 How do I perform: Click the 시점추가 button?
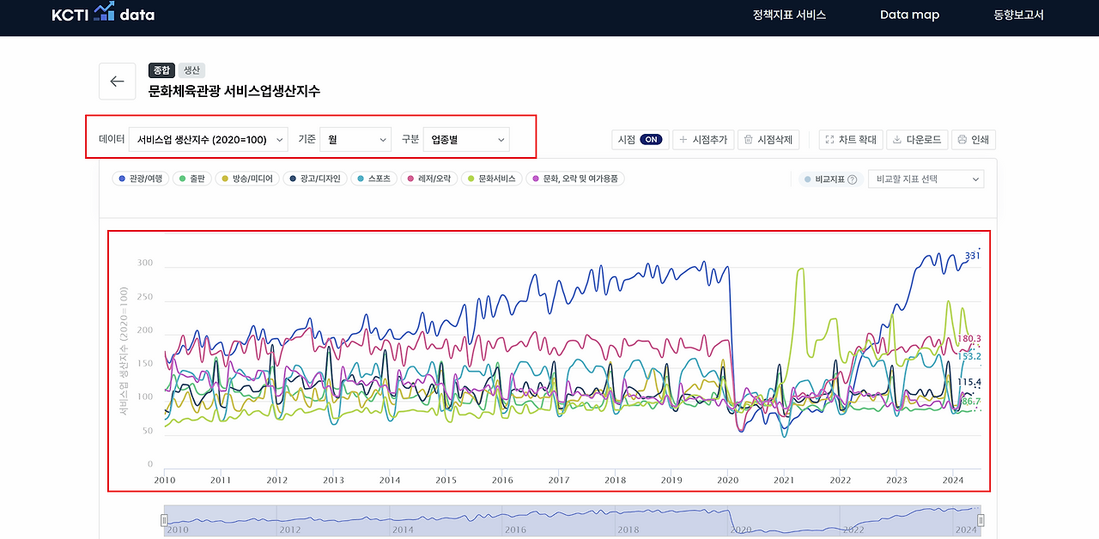coord(703,139)
